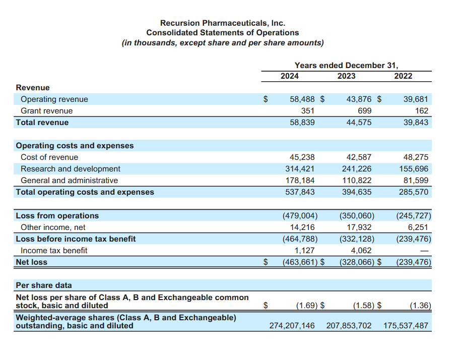Select the Research and development row label

[x=71, y=169]
